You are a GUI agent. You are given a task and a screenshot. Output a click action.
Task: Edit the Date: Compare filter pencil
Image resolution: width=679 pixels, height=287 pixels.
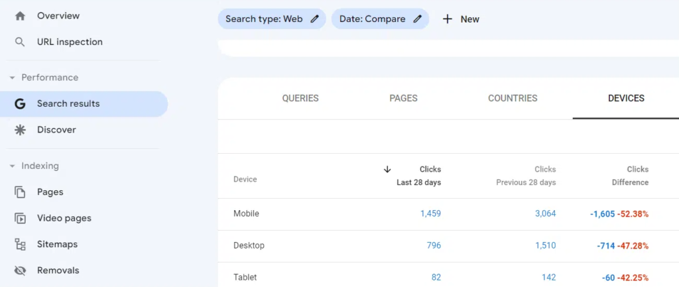tap(417, 19)
